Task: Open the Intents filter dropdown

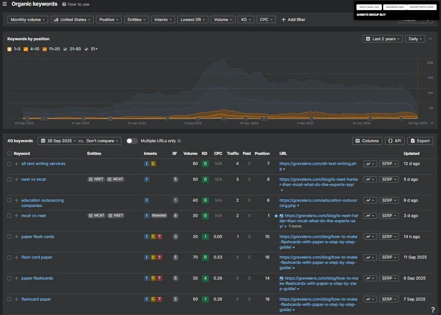Action: pyautogui.click(x=163, y=20)
